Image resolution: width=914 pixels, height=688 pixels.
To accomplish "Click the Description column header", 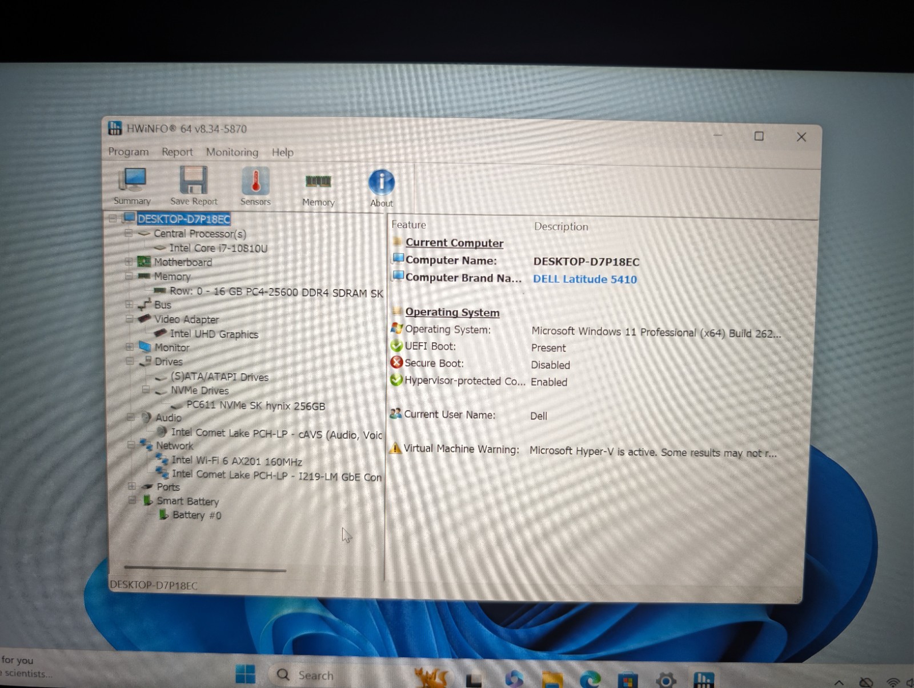I will coord(561,226).
